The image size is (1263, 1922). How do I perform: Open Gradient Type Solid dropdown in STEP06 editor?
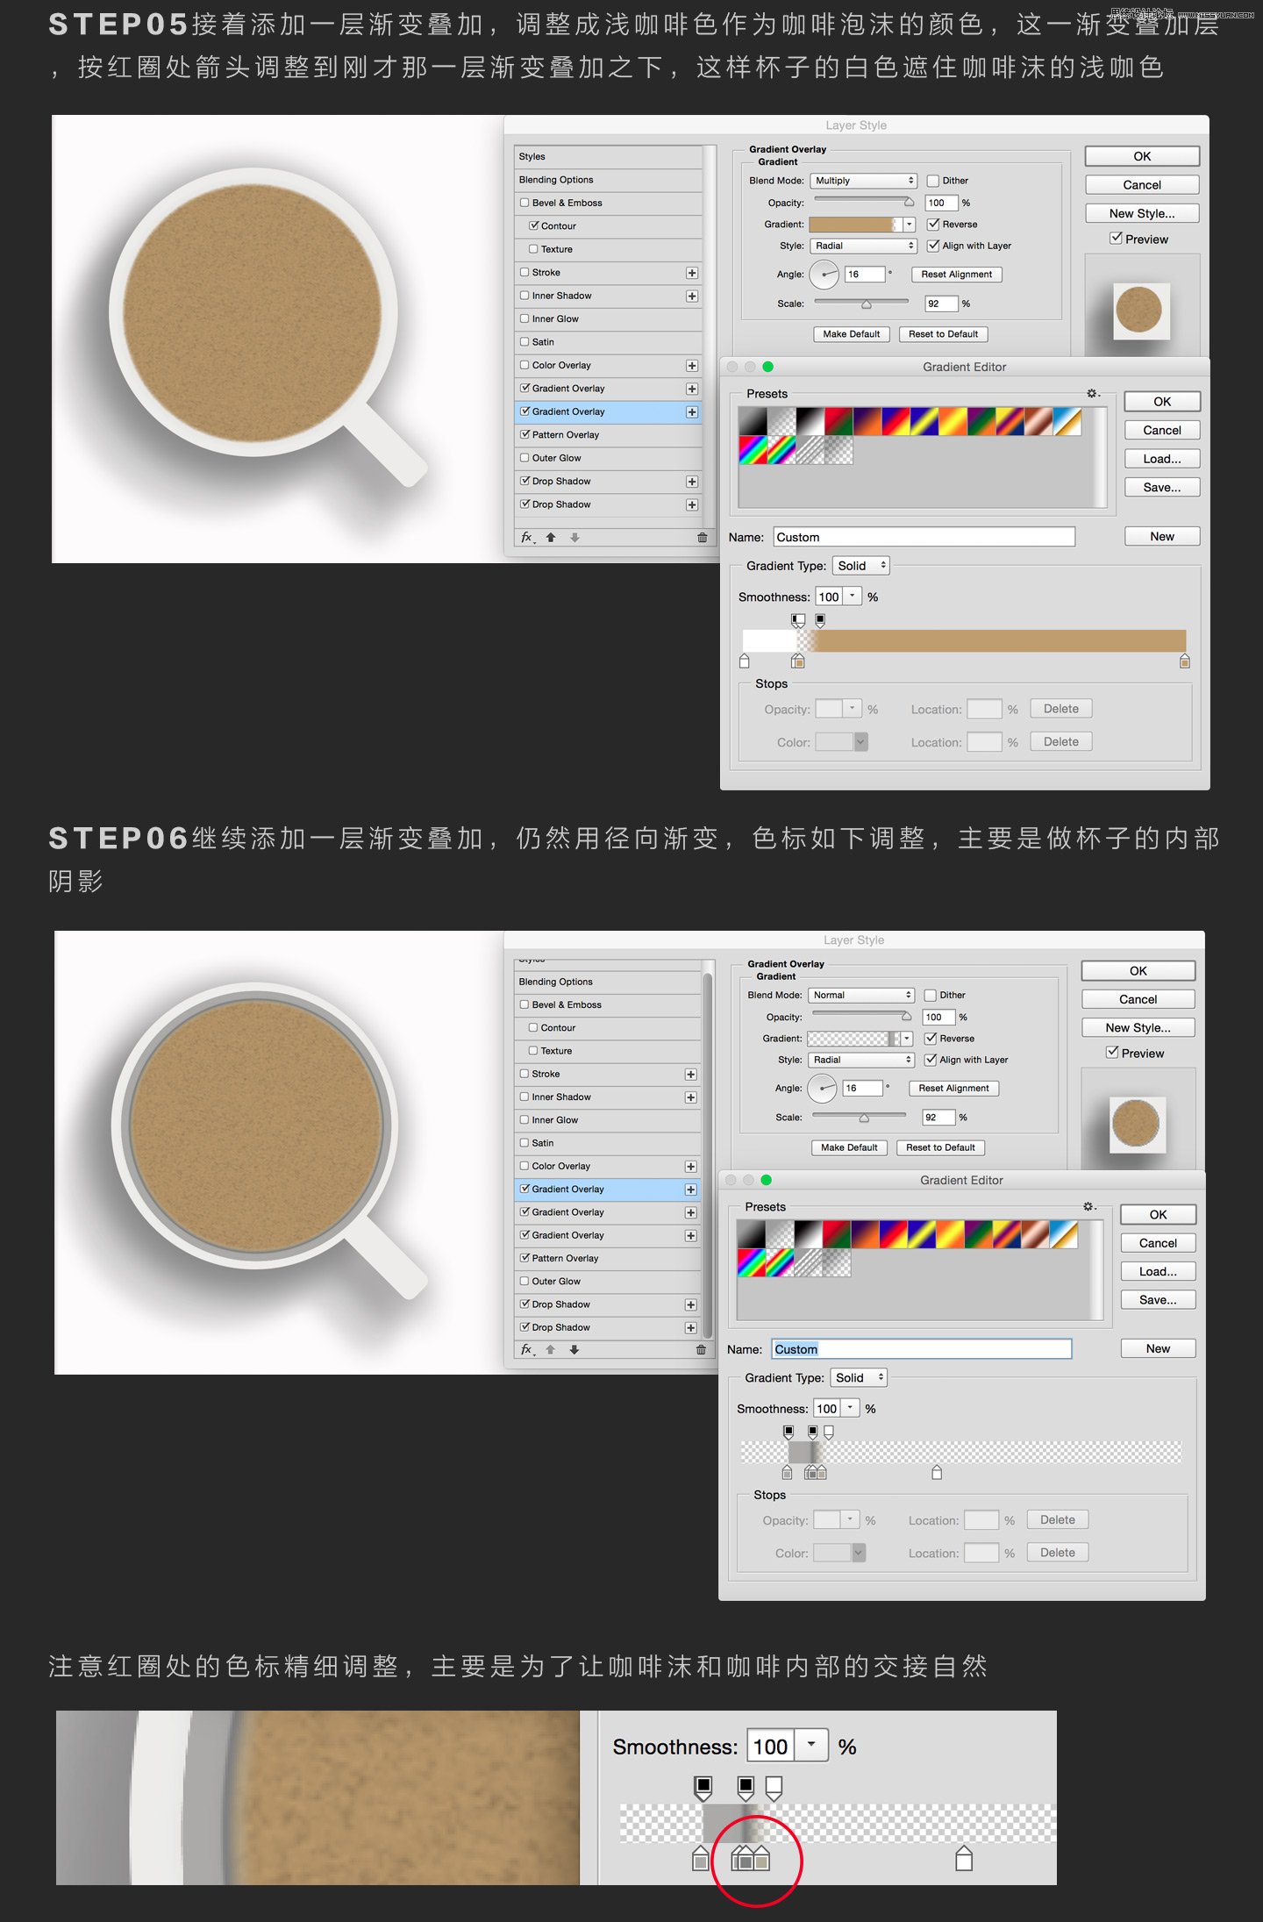point(859,1378)
